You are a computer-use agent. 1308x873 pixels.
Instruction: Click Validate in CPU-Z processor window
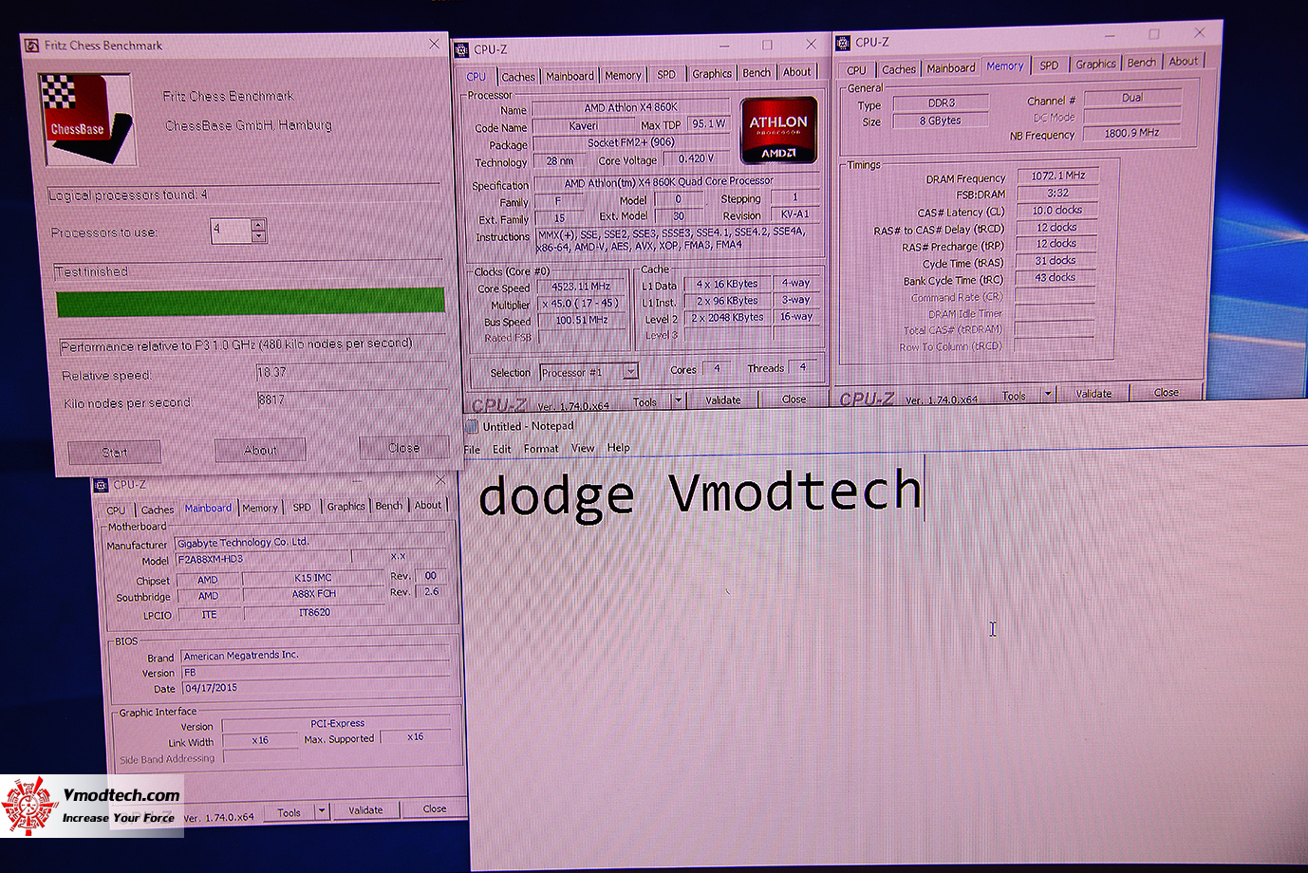pos(723,400)
